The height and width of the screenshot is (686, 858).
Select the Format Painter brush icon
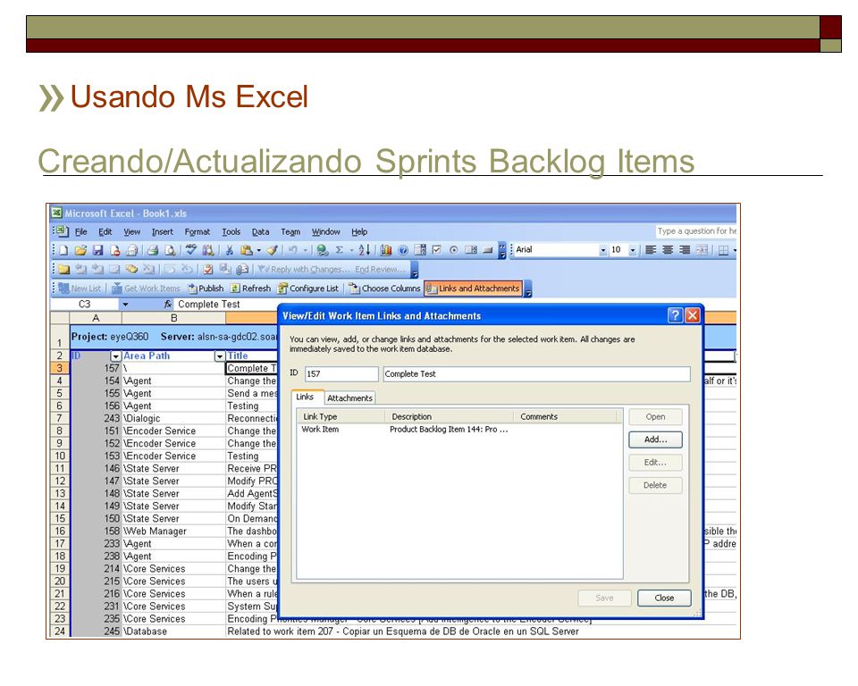click(x=273, y=250)
